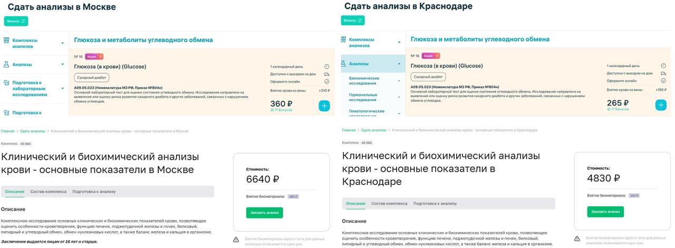
Task: Click the flask icon beside Анализы in Krasnodar sidebar
Action: pyautogui.click(x=344, y=64)
